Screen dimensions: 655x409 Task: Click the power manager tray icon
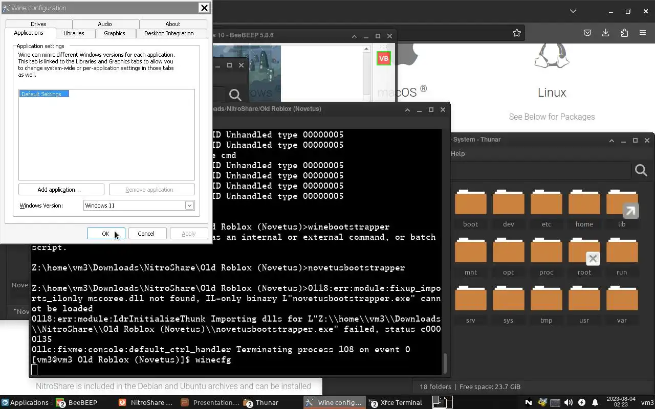click(x=581, y=402)
